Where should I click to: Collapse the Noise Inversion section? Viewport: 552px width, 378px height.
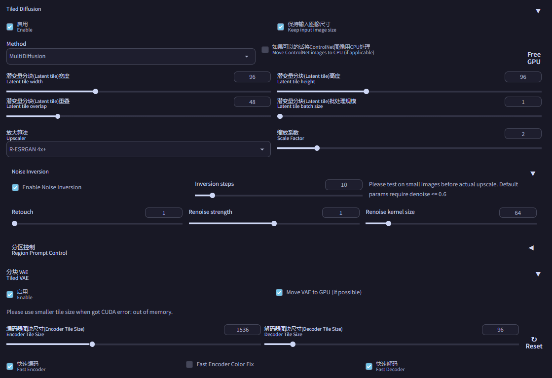(533, 173)
